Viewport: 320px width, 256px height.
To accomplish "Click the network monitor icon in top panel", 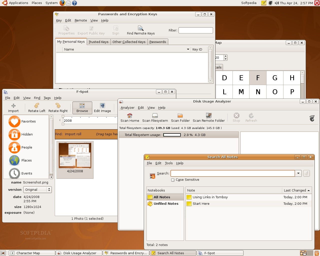I will [270, 3].
